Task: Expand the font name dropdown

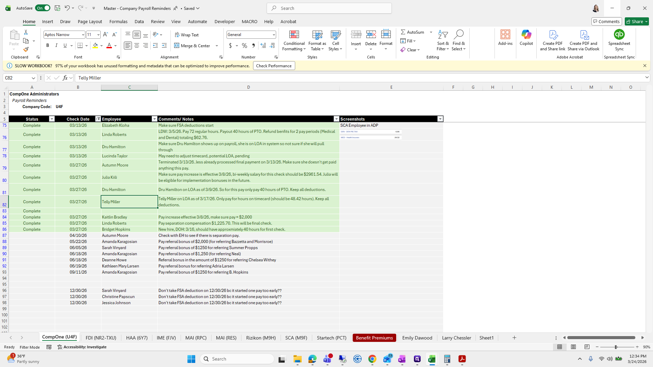Action: pos(83,35)
